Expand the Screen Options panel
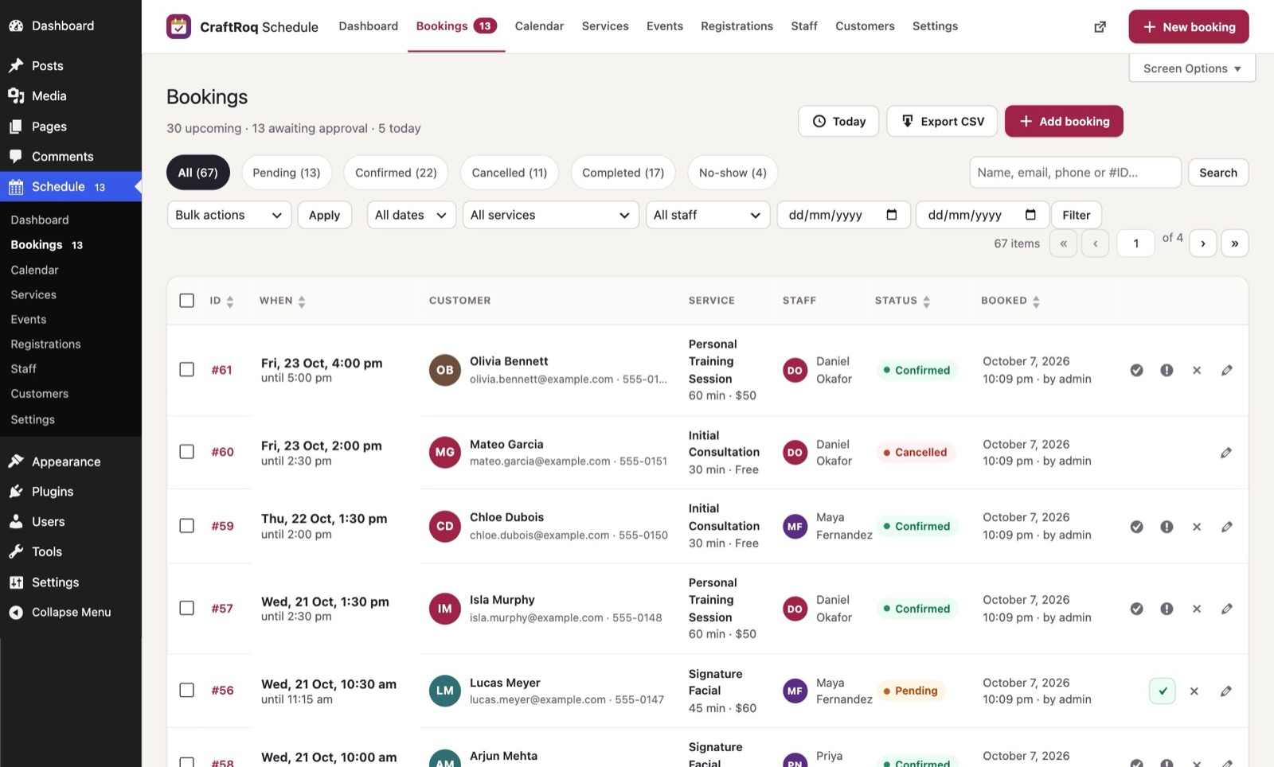 tap(1192, 68)
